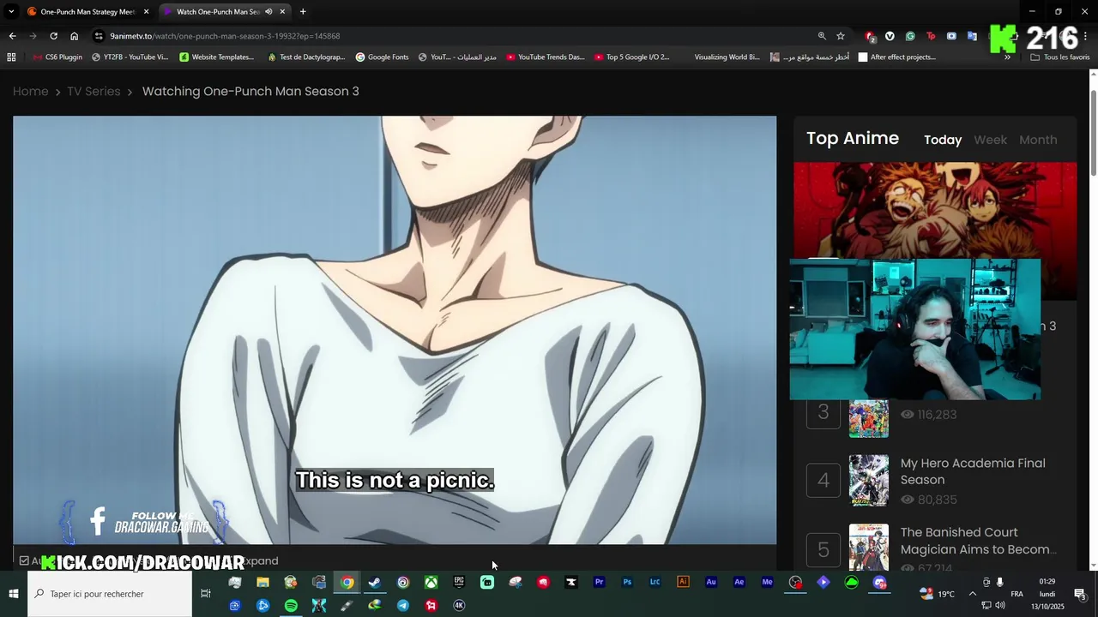Open the Grammarly extension icon
Image resolution: width=1098 pixels, height=617 pixels.
point(910,36)
